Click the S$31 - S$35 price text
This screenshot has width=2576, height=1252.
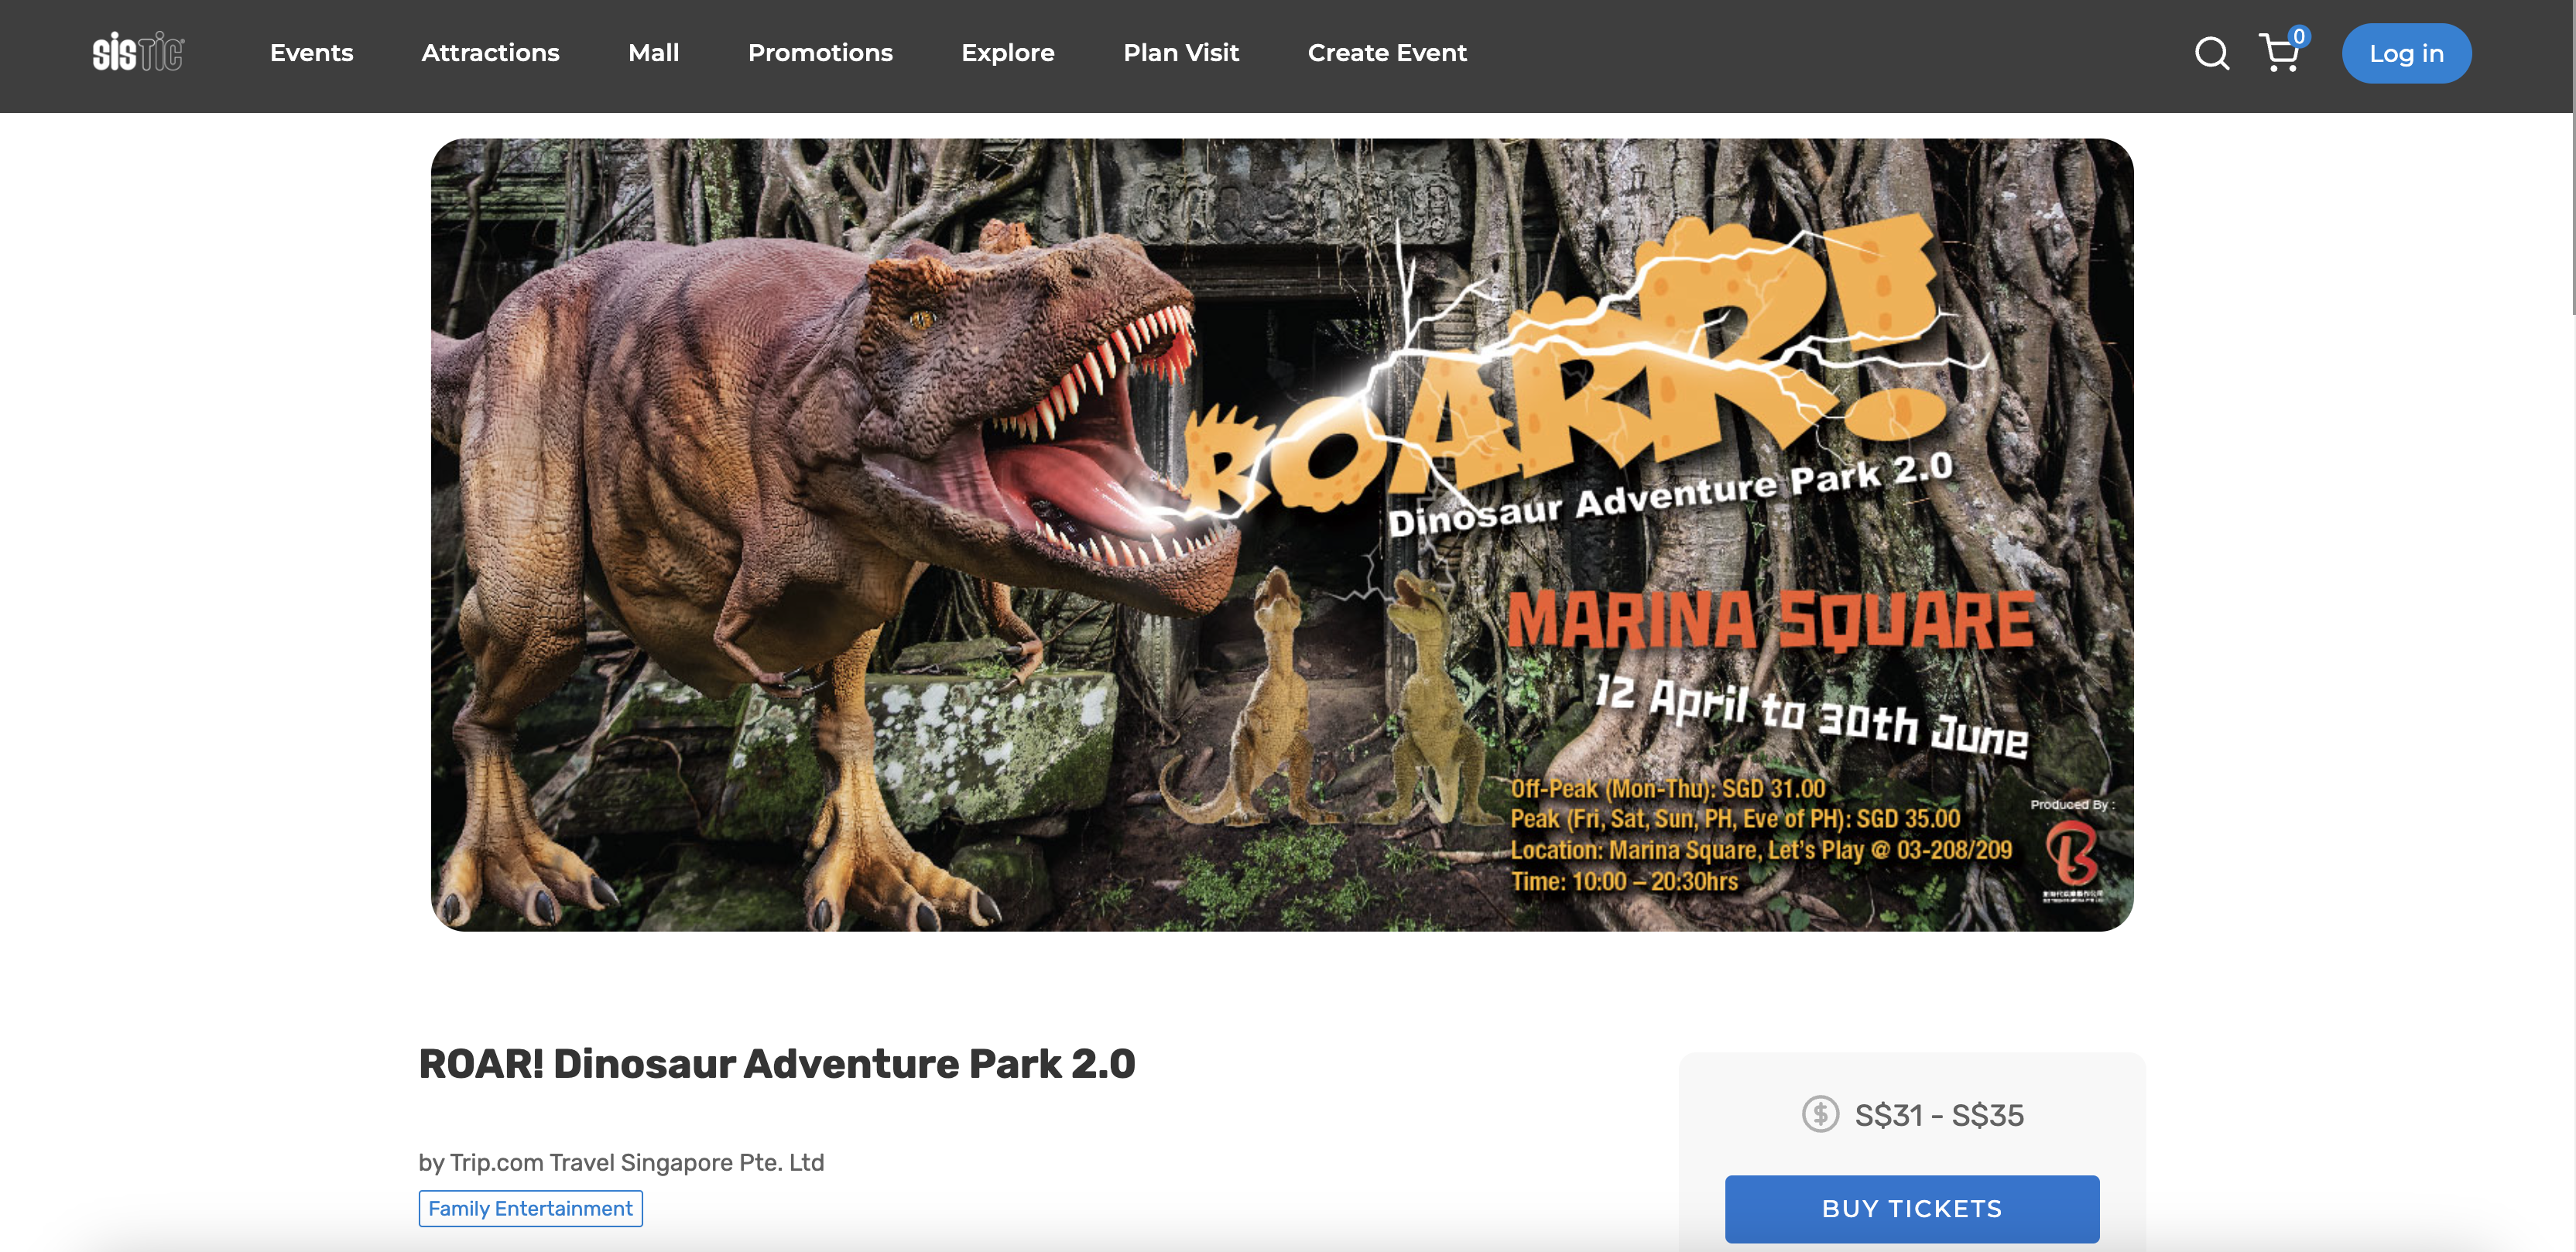tap(1938, 1115)
